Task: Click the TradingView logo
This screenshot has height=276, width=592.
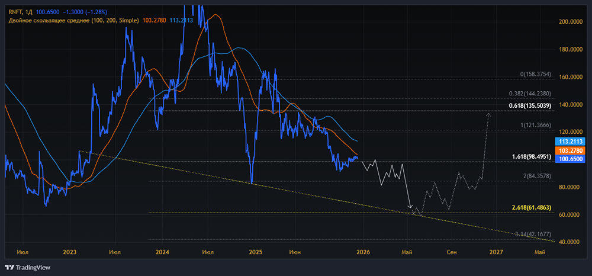Action: point(28,267)
